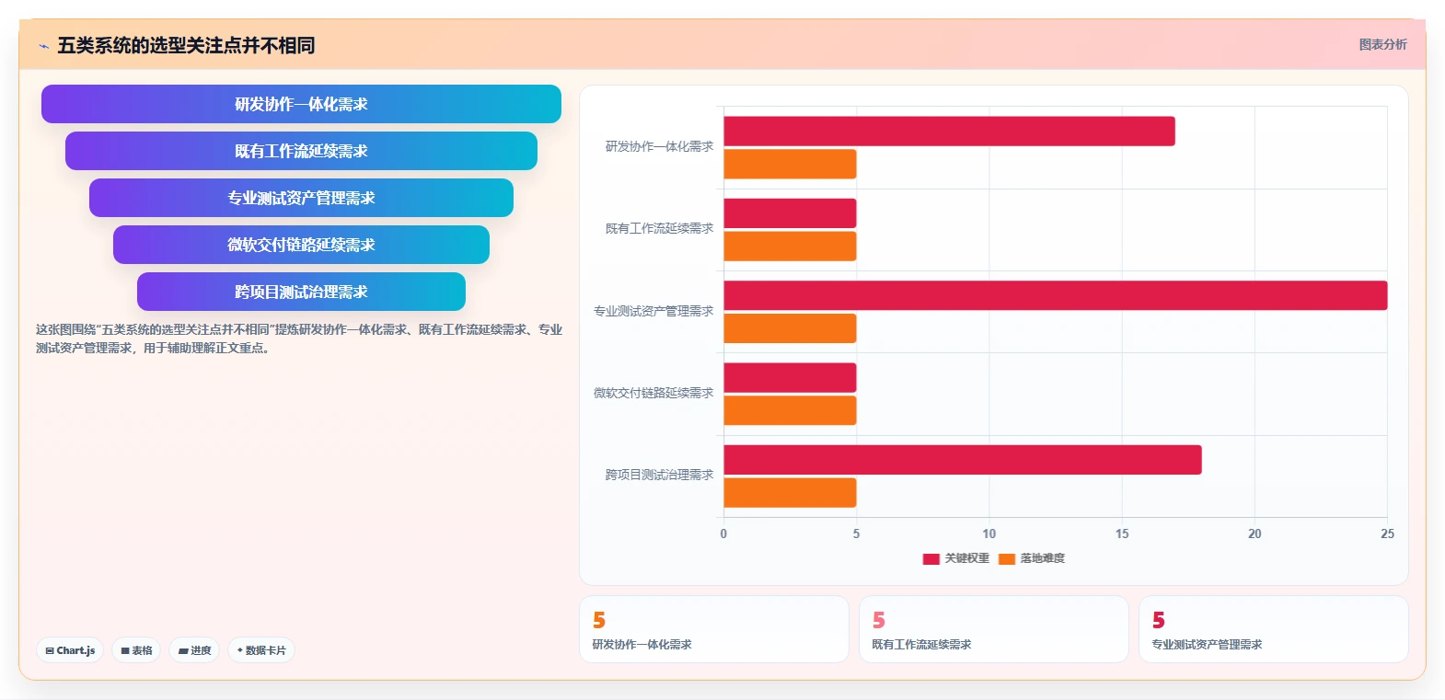Viewport: 1445px width, 700px height.
Task: Click the 既有工作流延续需求 chart axis label
Action: tap(659, 228)
